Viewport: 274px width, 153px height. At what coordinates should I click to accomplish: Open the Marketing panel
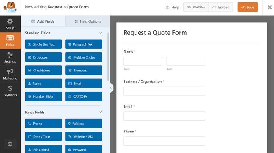point(10,74)
